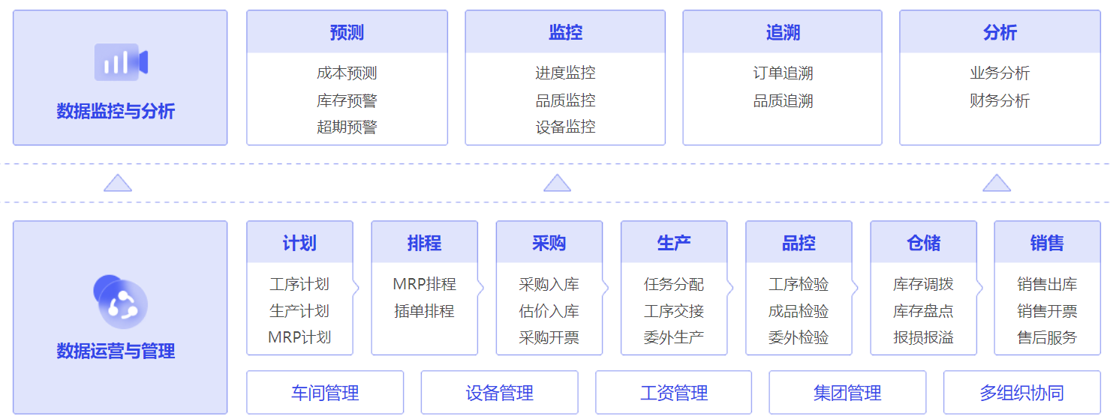Open 车间管理
The width and height of the screenshot is (1110, 419).
[x=325, y=392]
